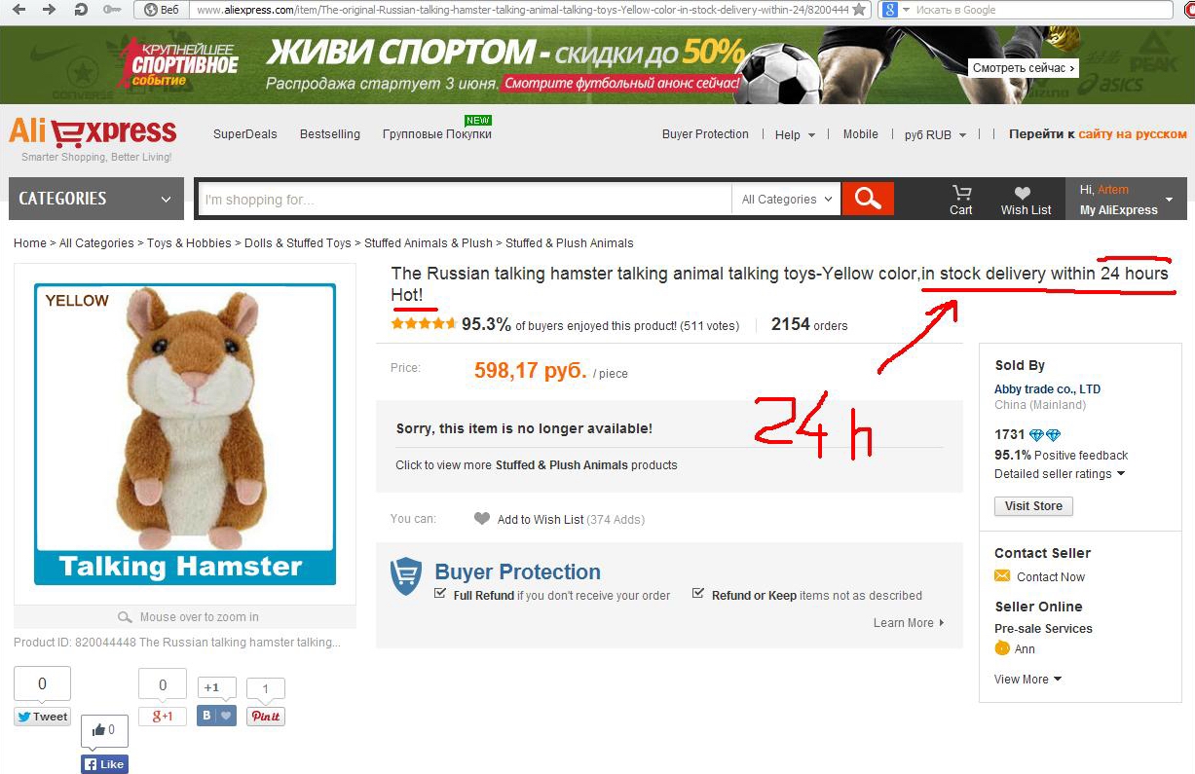Click the browser reload icon
This screenshot has height=774, width=1195.
click(81, 10)
